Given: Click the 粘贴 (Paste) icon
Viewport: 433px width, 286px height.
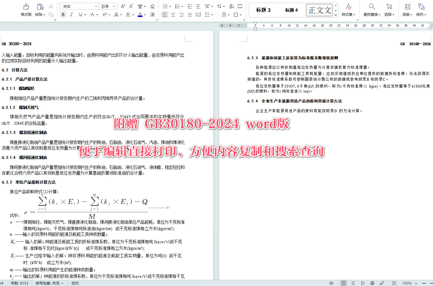Looking at the screenshot, I should point(40,9).
